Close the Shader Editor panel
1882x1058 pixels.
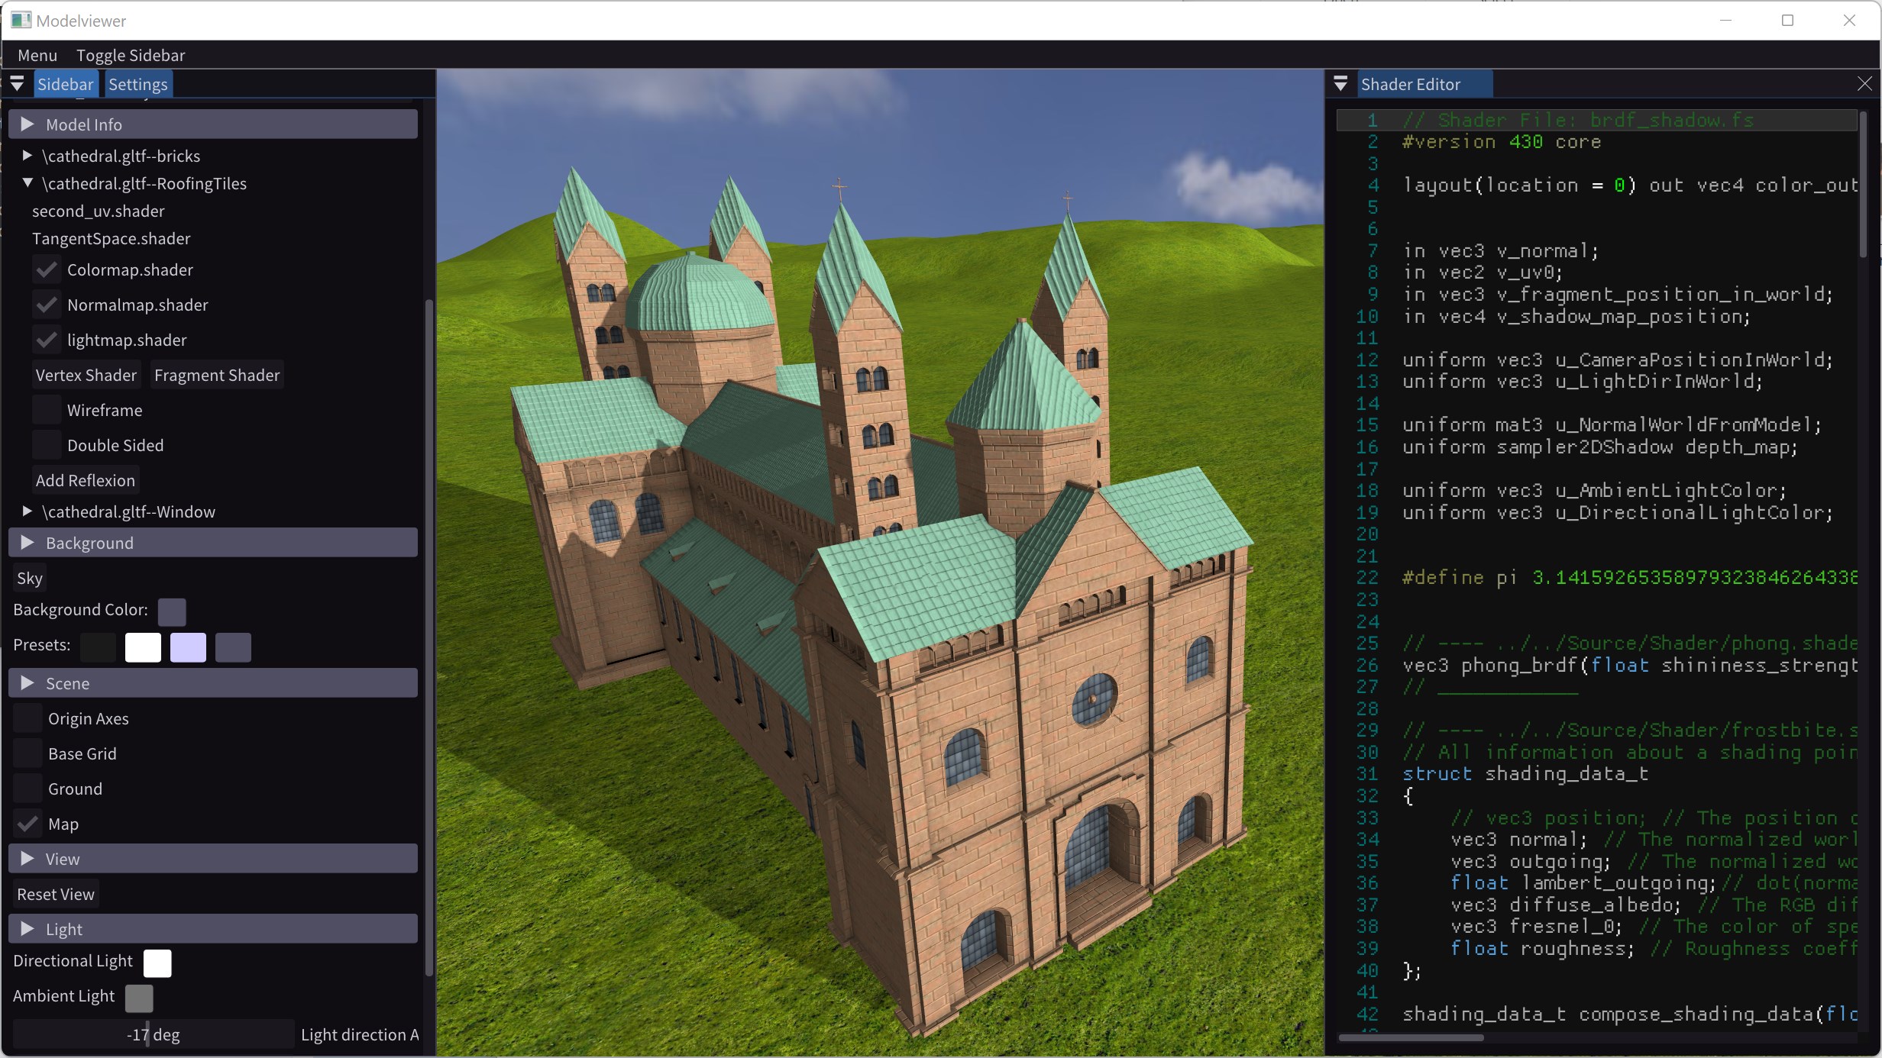1864,84
